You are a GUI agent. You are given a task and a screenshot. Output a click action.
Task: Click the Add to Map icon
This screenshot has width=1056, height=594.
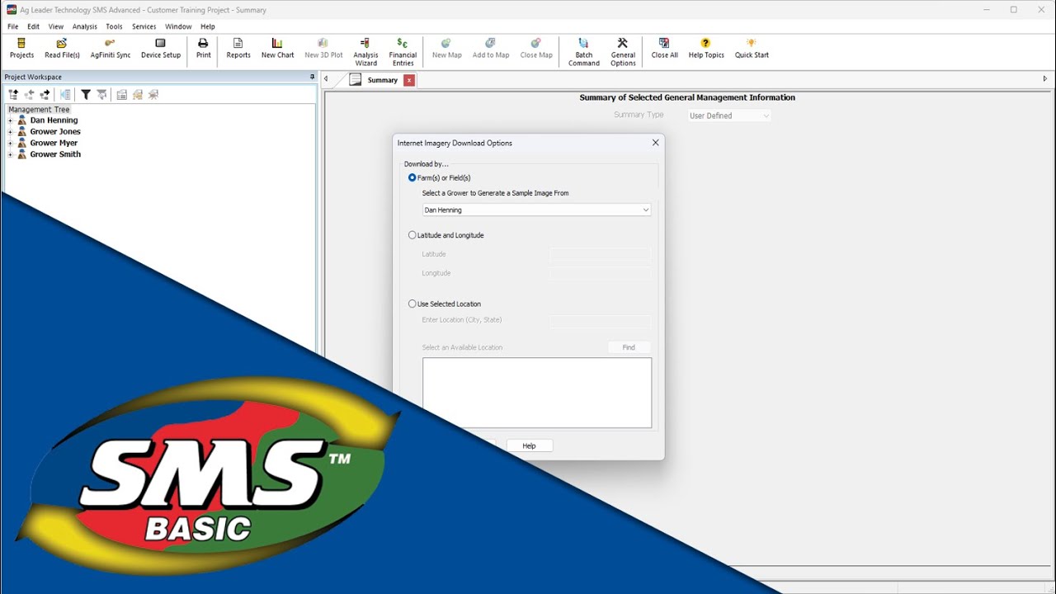click(491, 49)
